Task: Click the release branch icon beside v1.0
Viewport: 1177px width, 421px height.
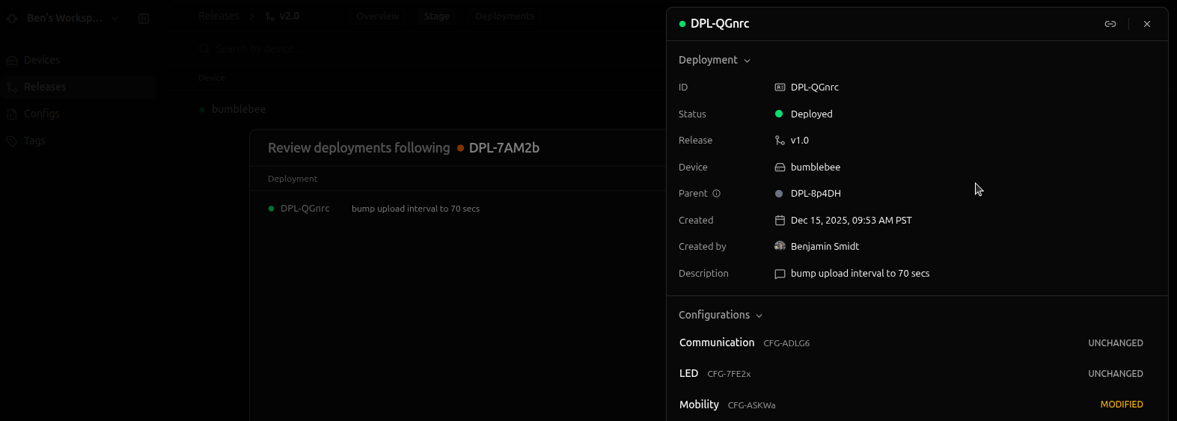Action: 780,141
